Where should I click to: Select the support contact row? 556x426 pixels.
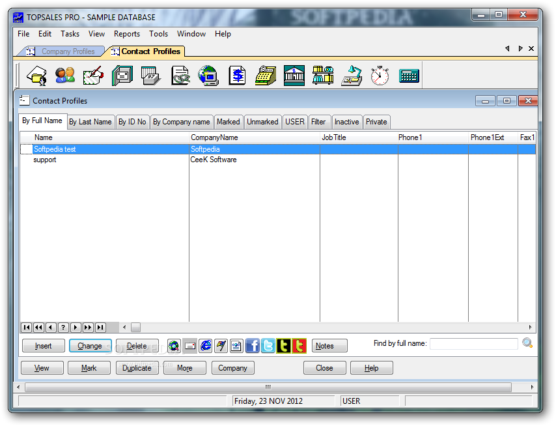pos(277,160)
